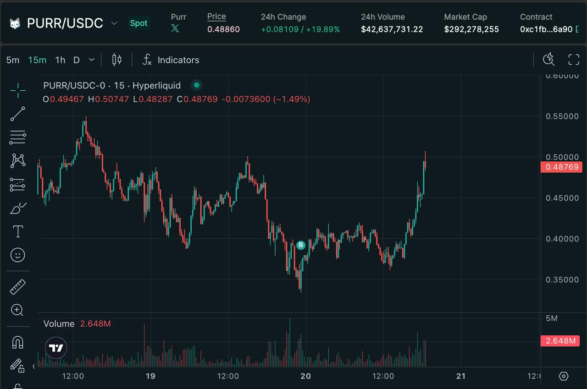The height and width of the screenshot is (389, 587).
Task: Toggle the magnet snap mode
Action: pyautogui.click(x=17, y=342)
